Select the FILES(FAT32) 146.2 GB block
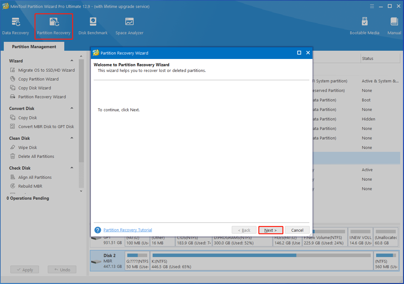The height and width of the screenshot is (284, 404). click(x=287, y=241)
